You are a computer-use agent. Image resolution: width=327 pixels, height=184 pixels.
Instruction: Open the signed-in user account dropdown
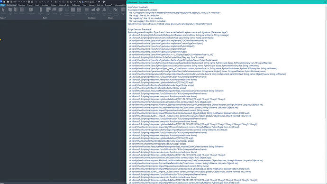(90, 2)
